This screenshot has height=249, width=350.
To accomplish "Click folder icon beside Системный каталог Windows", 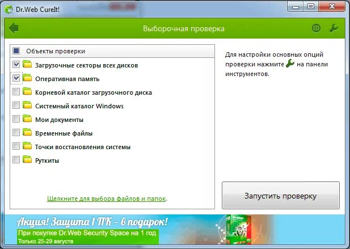I will [x=27, y=105].
